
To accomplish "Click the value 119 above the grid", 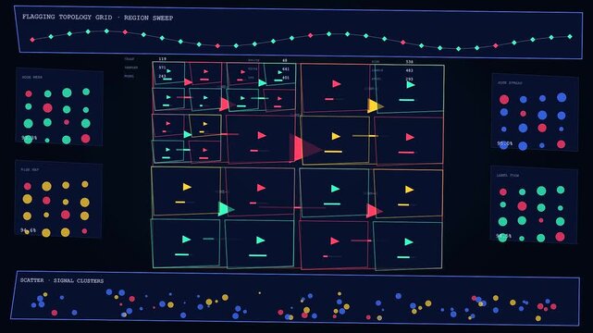I will (x=162, y=59).
